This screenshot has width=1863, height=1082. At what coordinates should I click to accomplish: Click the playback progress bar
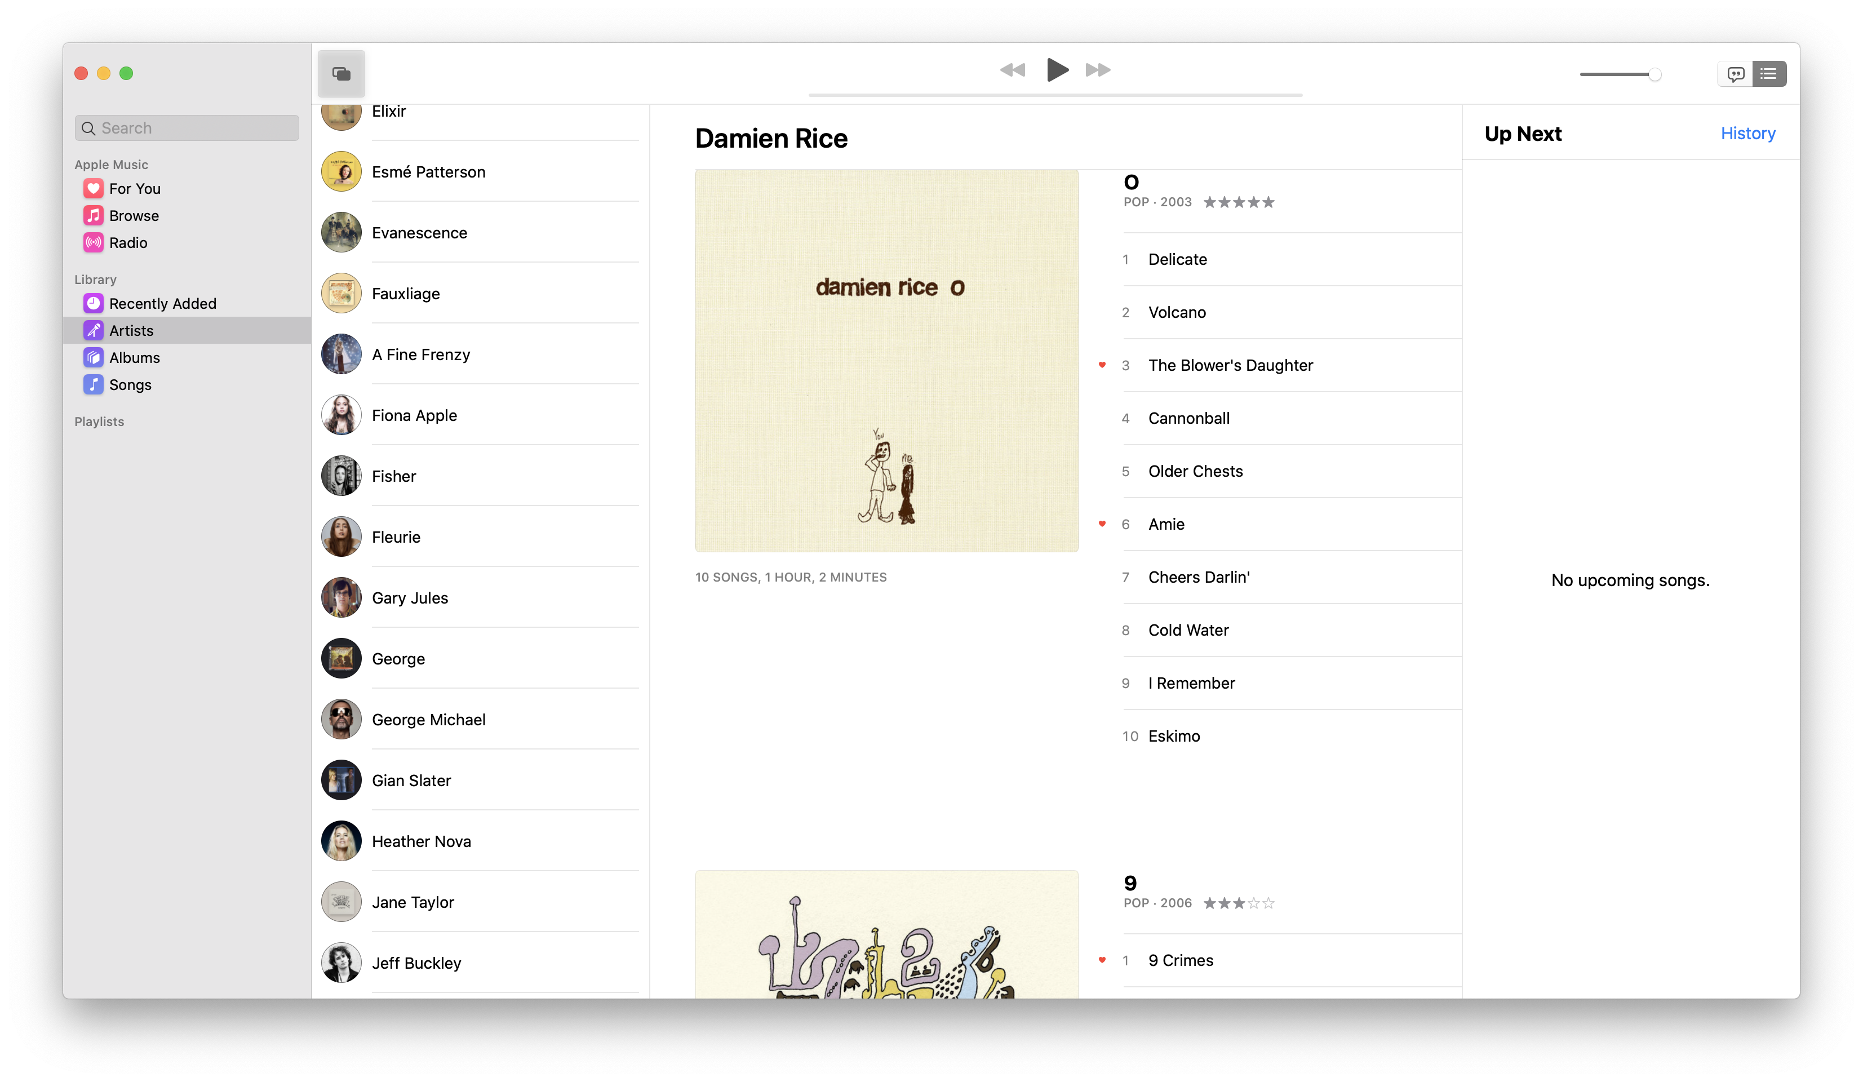pos(1055,95)
